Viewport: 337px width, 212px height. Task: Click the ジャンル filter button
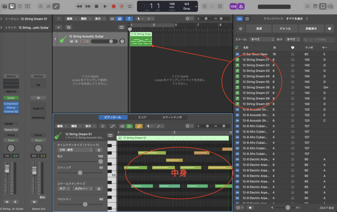click(x=285, y=28)
